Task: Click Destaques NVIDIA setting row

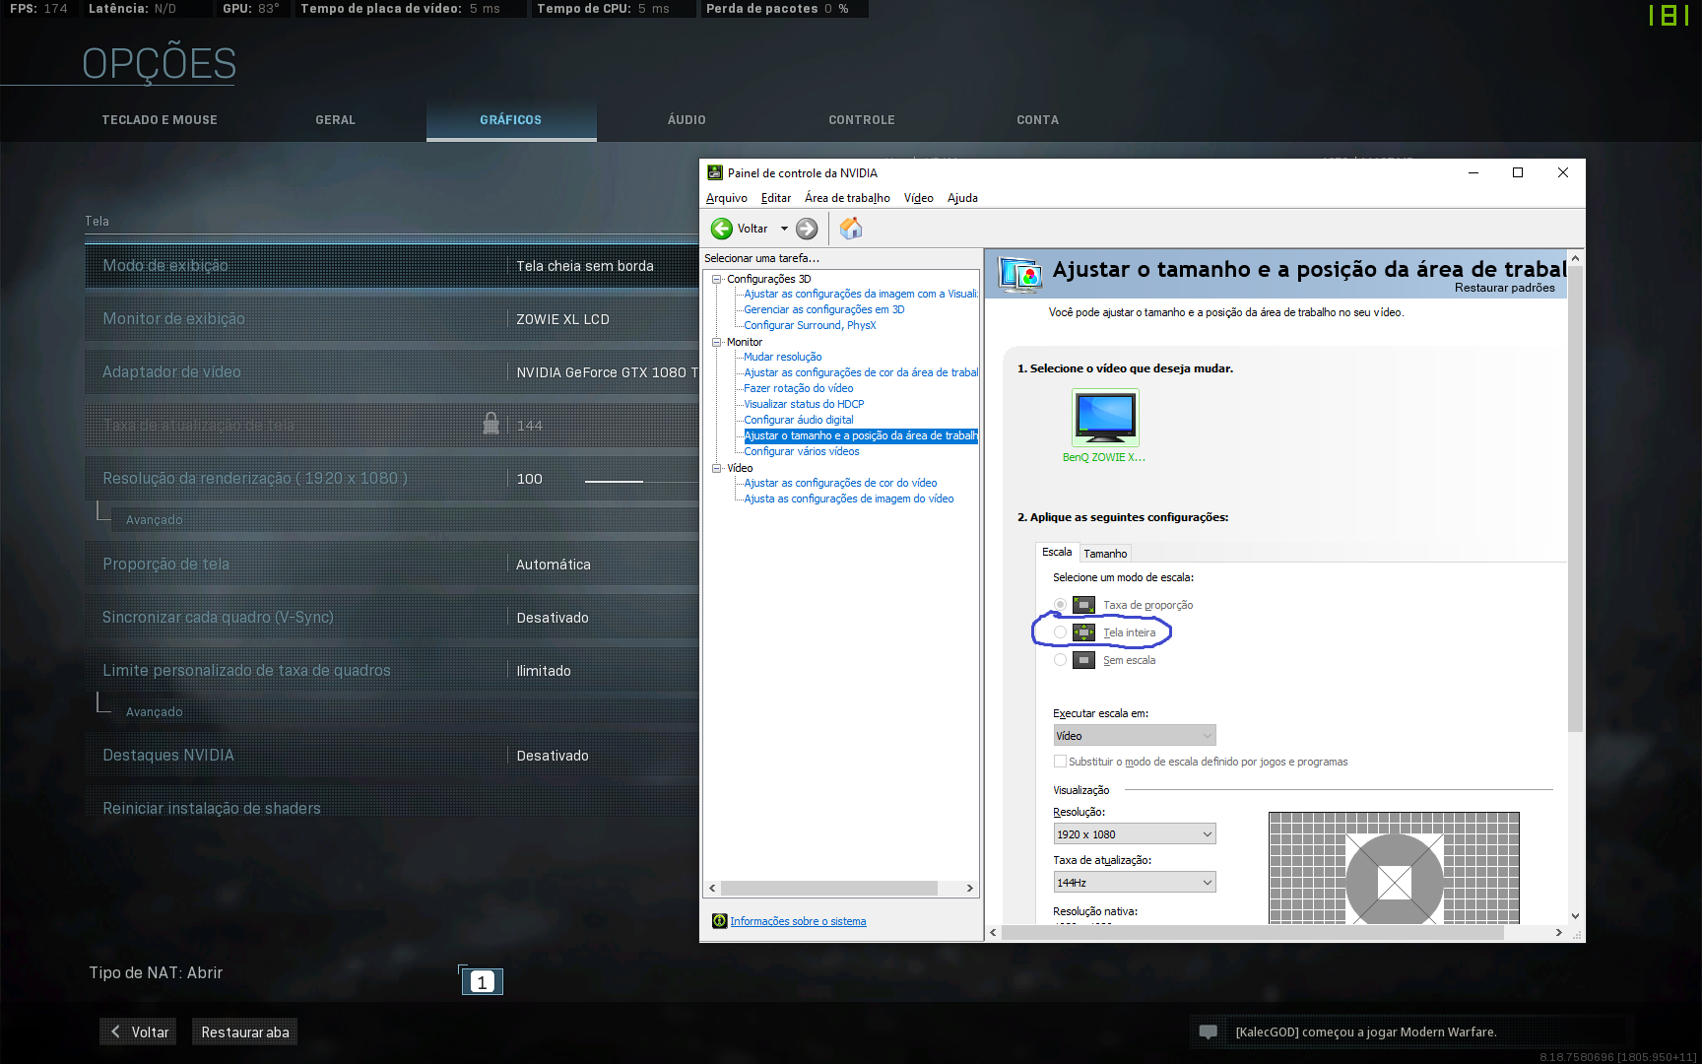Action: (x=391, y=755)
